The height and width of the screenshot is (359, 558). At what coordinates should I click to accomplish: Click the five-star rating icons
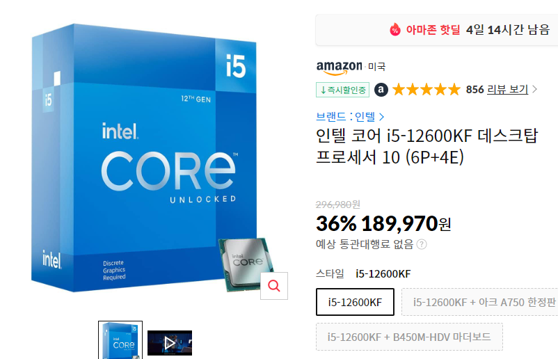(x=427, y=90)
